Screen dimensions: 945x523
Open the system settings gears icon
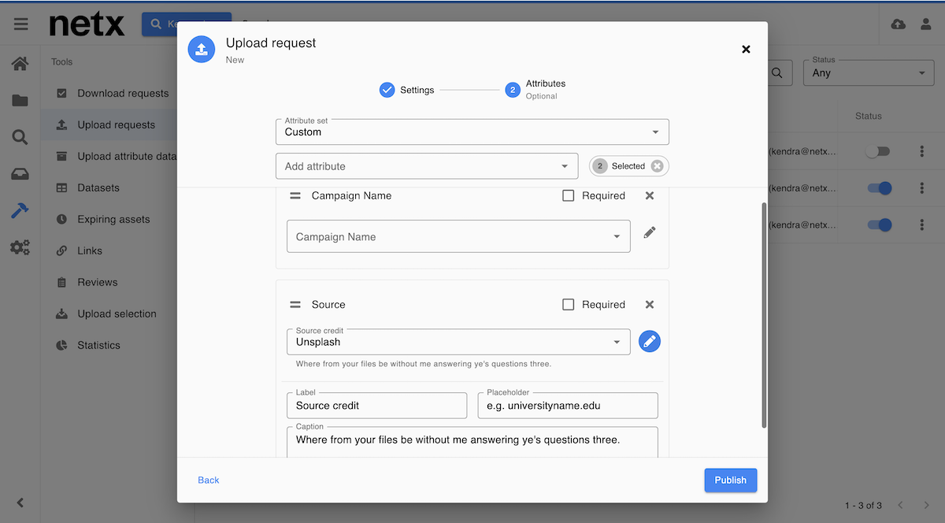point(20,247)
